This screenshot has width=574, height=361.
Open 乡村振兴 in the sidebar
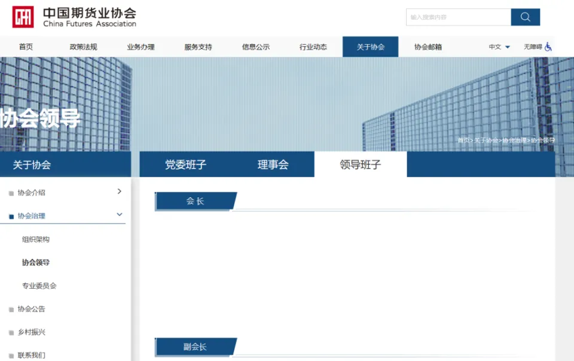[31, 332]
